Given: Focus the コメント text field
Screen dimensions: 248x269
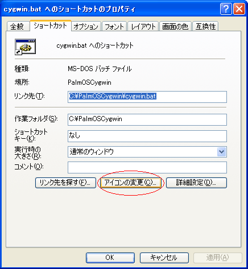Looking at the screenshot, I should pos(147,167).
